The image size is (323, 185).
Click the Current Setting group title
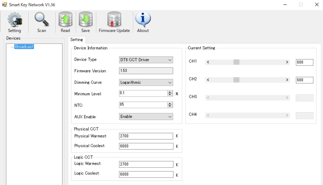(201, 48)
